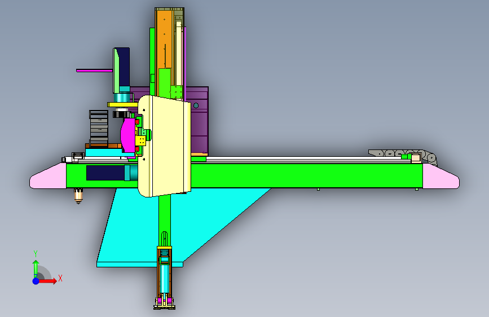The image size is (489, 317).
Task: Select the pink left end cap
Action: pos(48,177)
